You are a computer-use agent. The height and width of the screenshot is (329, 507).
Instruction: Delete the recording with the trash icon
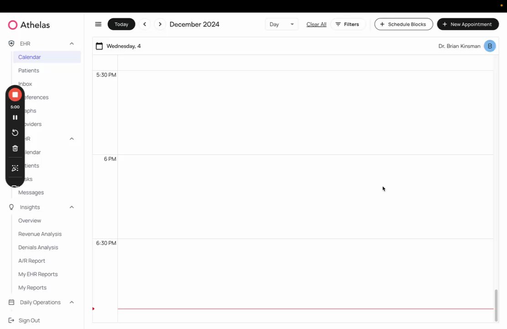(15, 148)
